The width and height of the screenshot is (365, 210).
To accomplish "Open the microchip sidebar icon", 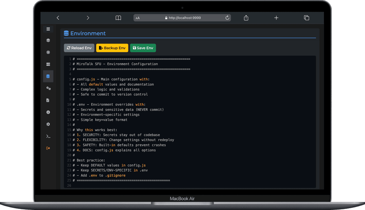I will 48,52.
